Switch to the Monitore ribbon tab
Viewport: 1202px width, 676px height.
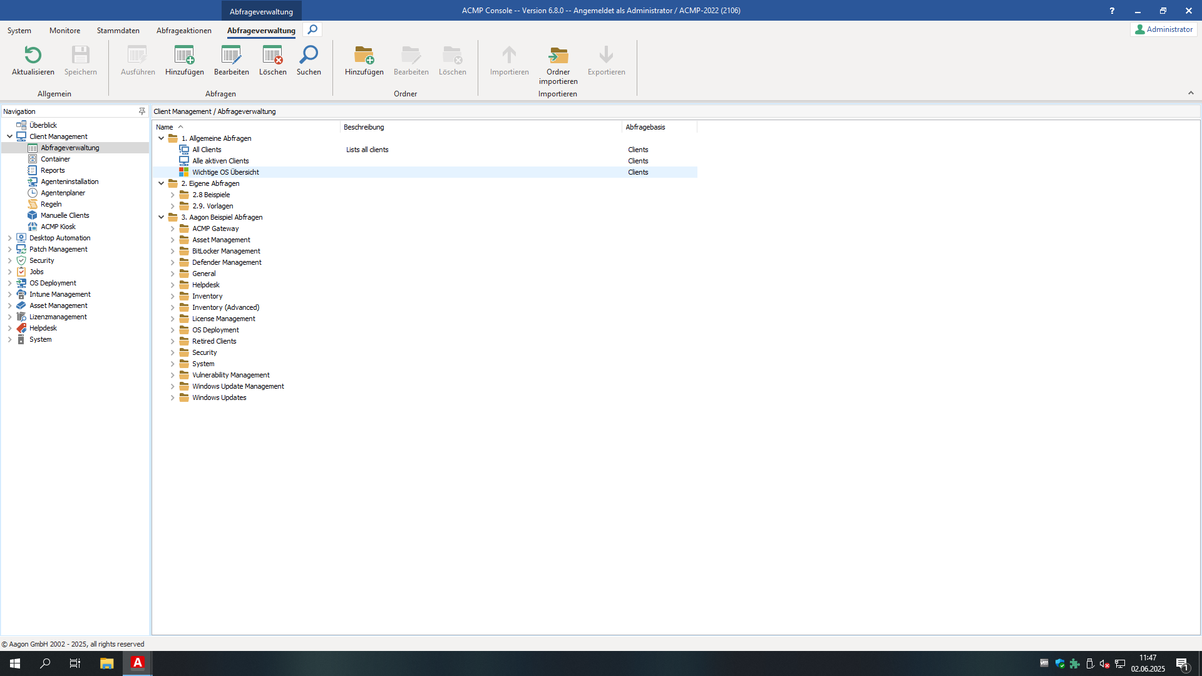click(64, 30)
